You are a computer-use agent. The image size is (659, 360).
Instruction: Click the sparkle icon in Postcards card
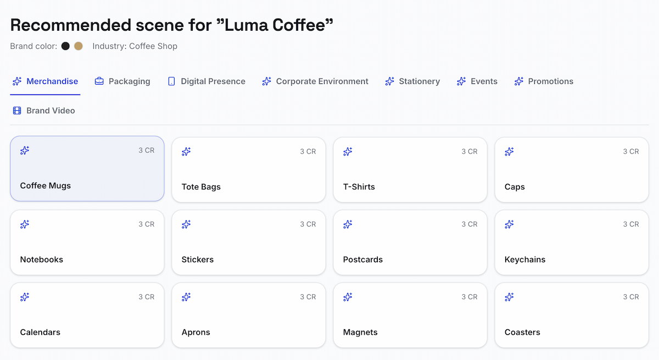[348, 224]
